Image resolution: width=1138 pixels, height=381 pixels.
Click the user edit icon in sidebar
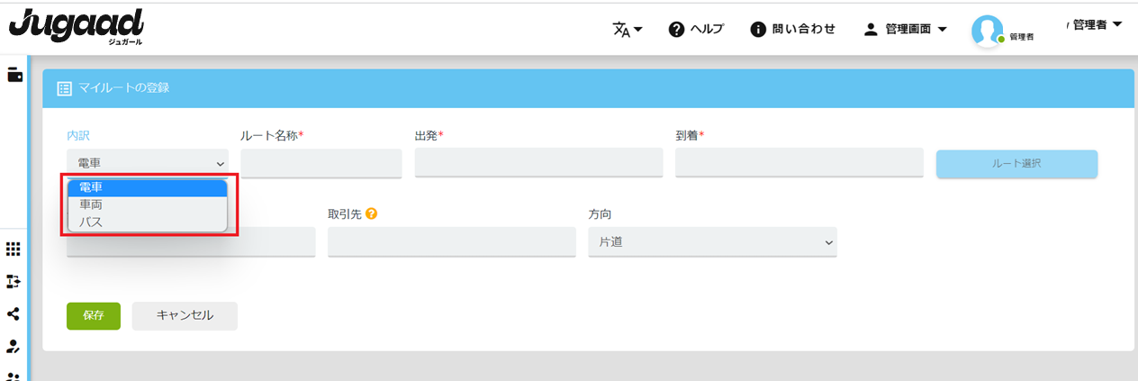14,346
